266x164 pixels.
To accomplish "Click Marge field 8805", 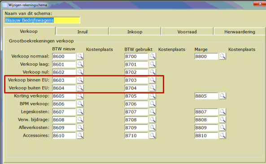I will click(206, 96).
